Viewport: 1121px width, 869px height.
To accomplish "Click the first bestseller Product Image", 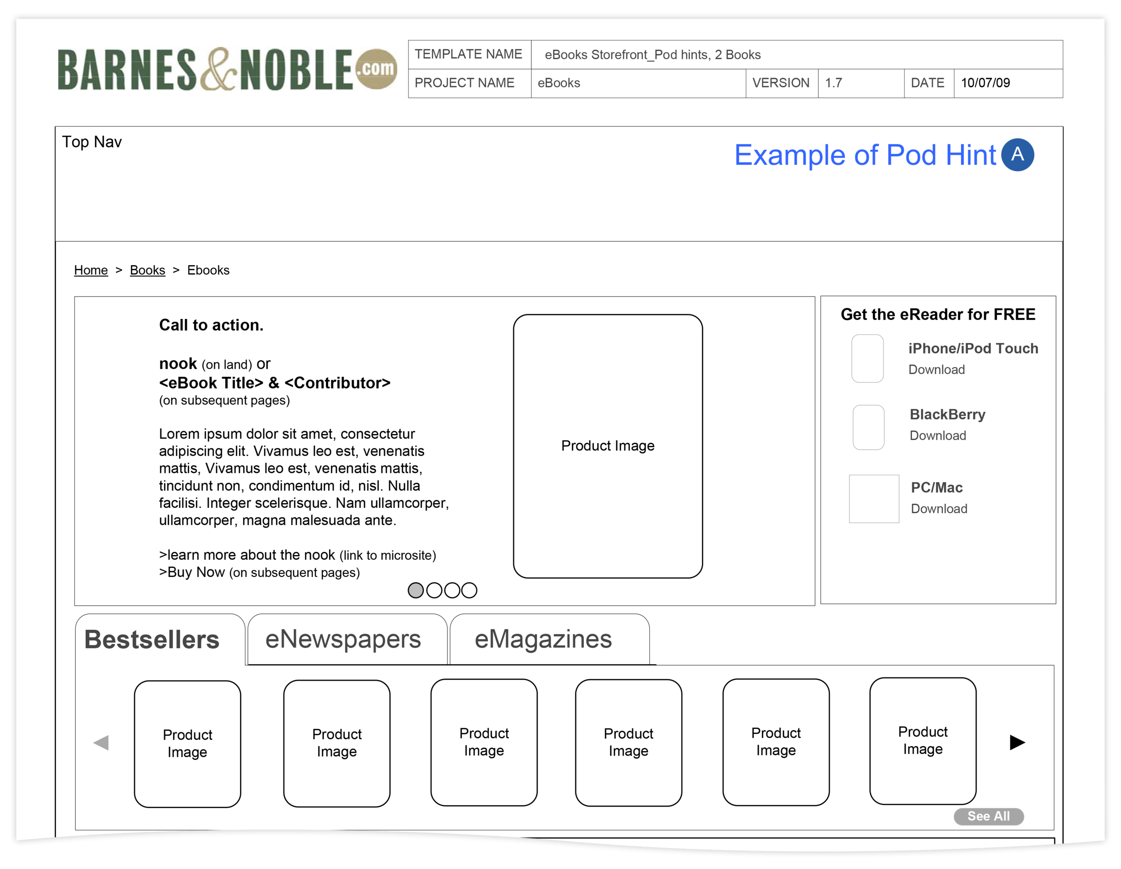I will (187, 744).
